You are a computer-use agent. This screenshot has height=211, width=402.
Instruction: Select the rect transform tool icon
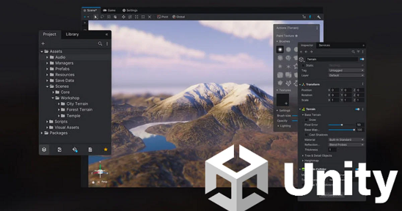coord(143,17)
